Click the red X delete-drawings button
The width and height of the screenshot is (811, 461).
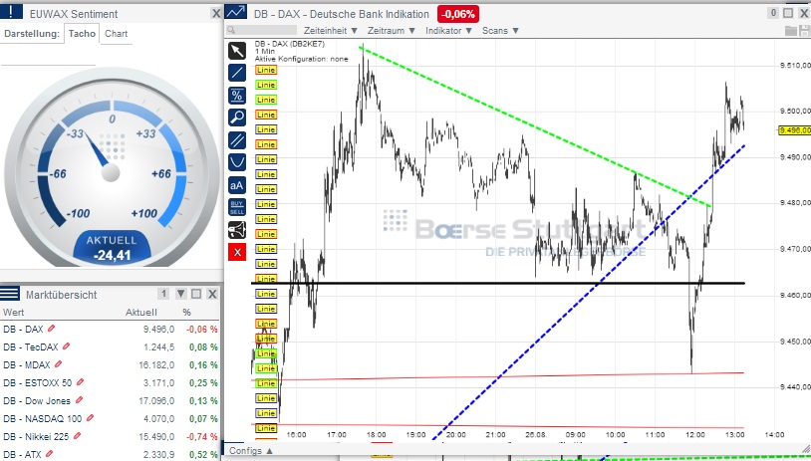[237, 253]
